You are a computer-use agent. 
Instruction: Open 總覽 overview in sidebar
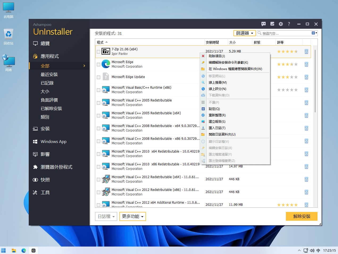click(45, 43)
